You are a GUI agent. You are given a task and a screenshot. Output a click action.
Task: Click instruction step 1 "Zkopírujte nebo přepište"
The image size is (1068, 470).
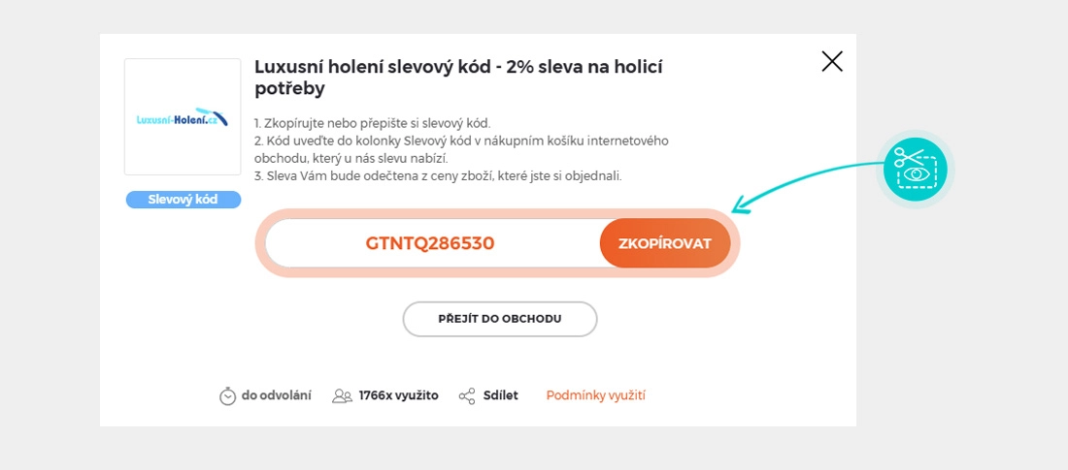pos(372,123)
